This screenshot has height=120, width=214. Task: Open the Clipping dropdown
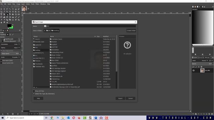pyautogui.click(x=10, y=48)
